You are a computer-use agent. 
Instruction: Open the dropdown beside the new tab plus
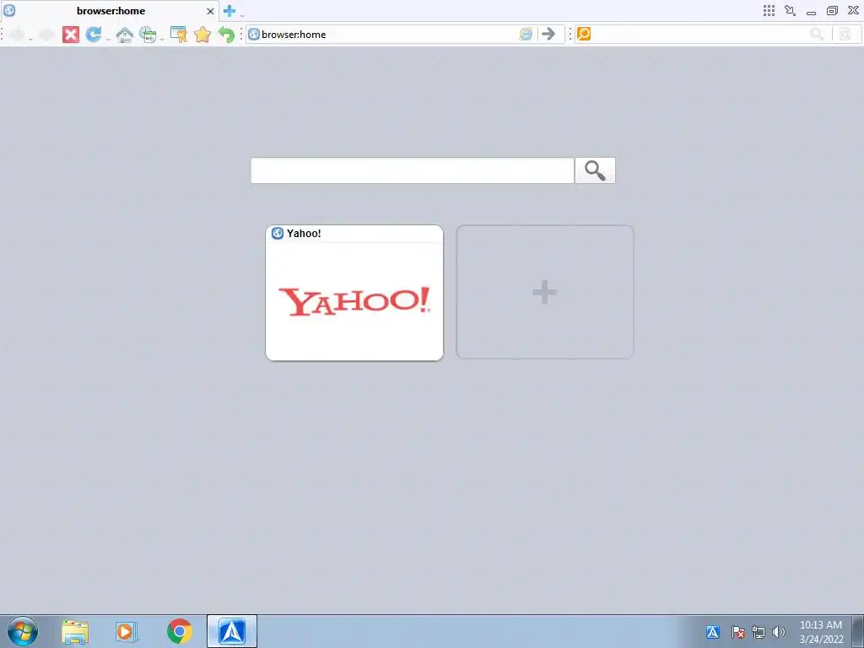(x=242, y=15)
